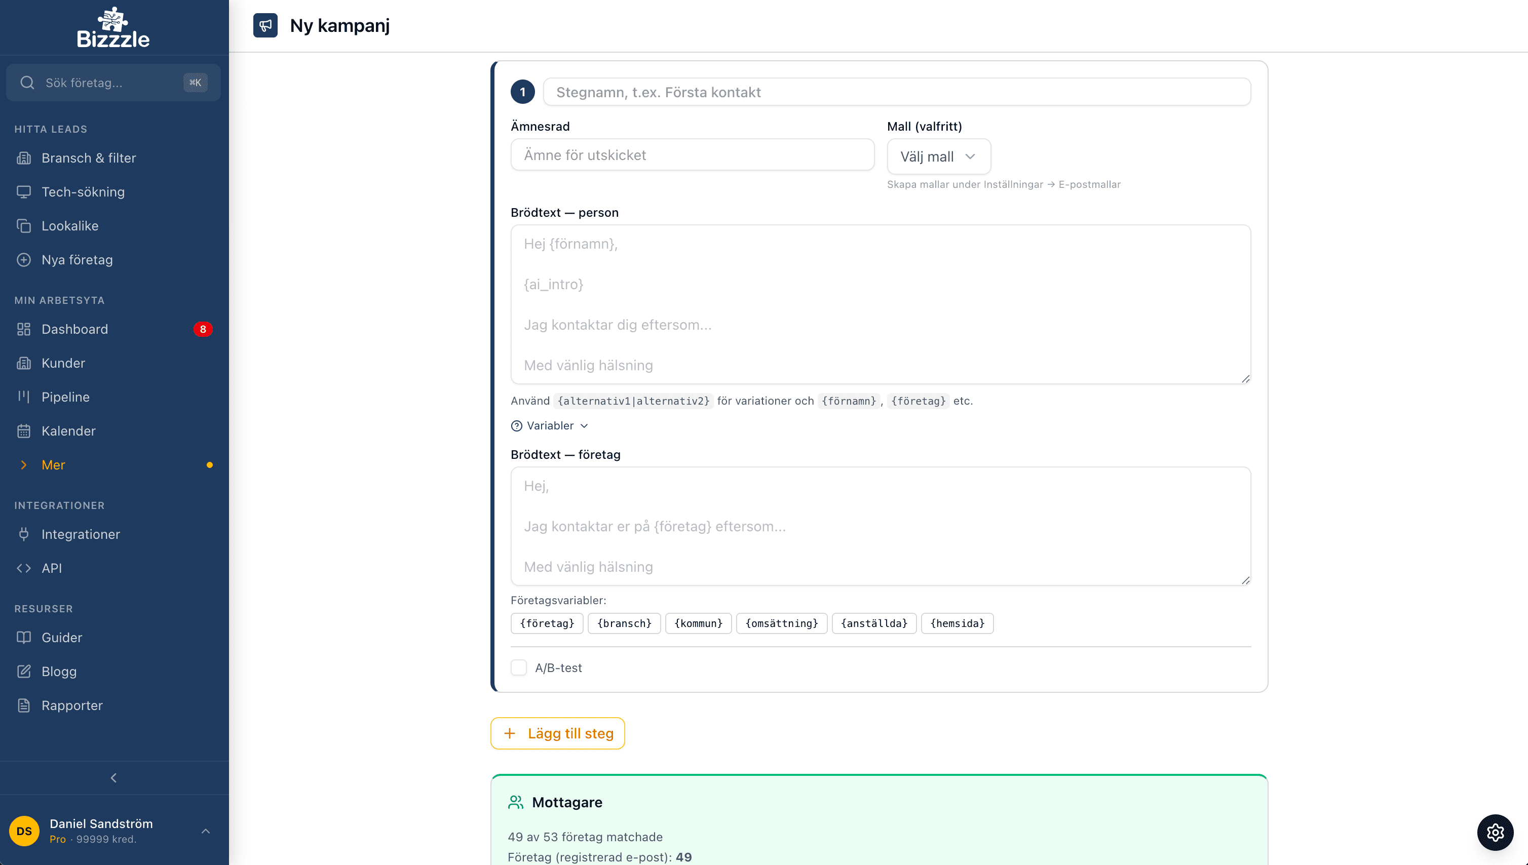Click the Bizzzle logo in sidebar
1528x865 pixels.
point(113,28)
